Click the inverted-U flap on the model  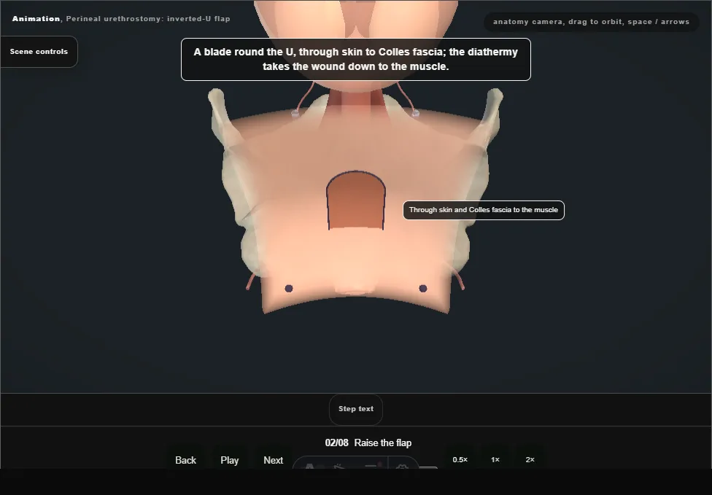coord(356,200)
